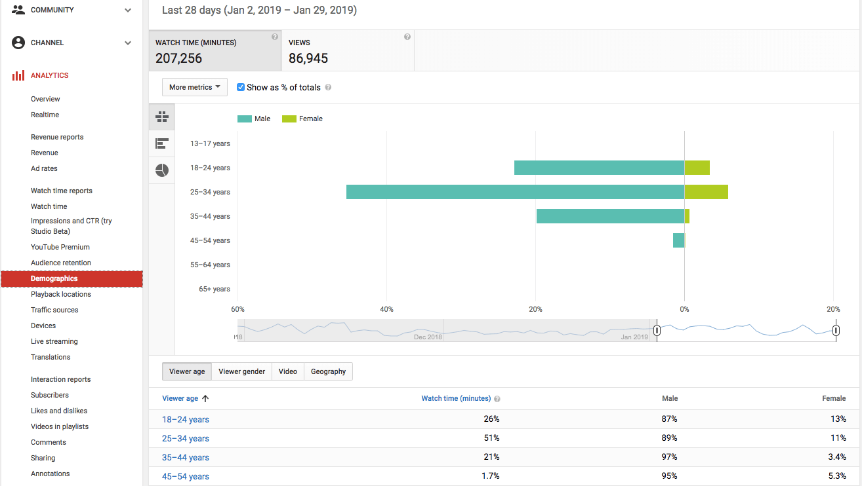Open the Geography tab
The width and height of the screenshot is (862, 486).
[x=328, y=371]
